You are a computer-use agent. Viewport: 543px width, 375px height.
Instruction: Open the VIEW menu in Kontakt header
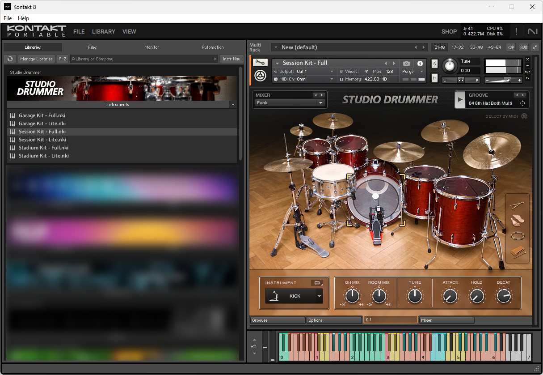tap(129, 32)
